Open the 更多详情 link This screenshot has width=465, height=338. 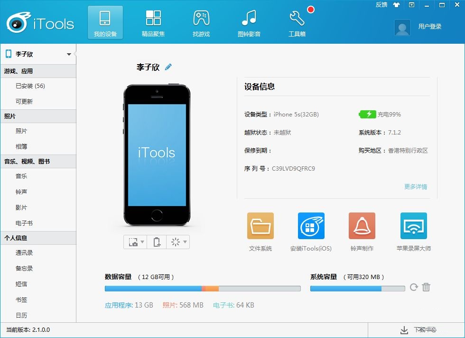point(416,187)
